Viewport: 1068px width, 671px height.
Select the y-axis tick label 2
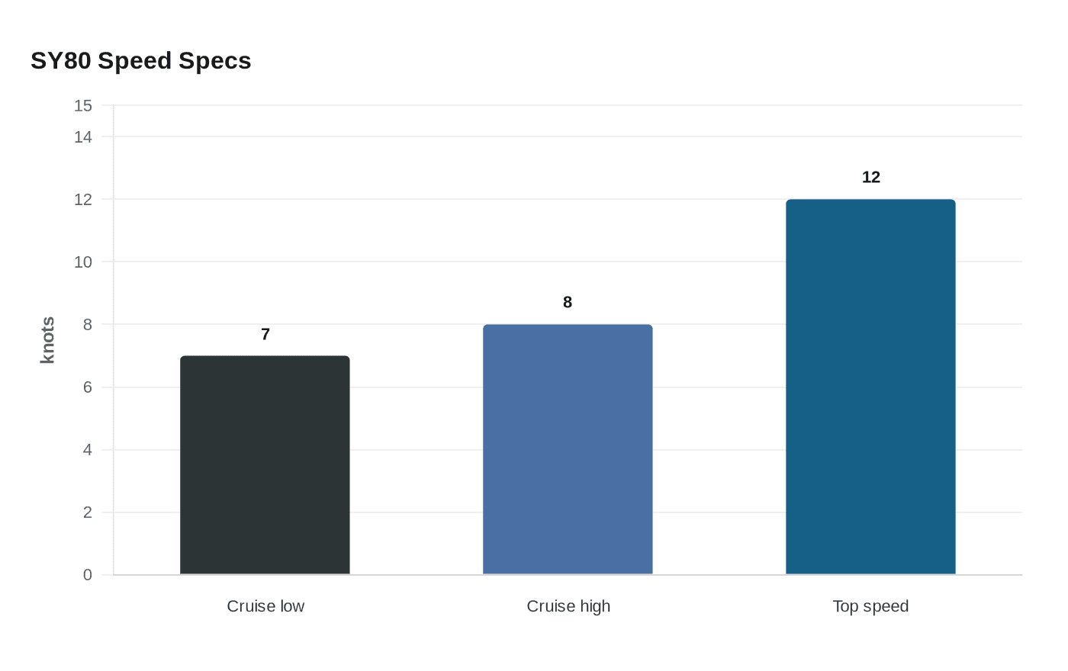click(x=88, y=512)
